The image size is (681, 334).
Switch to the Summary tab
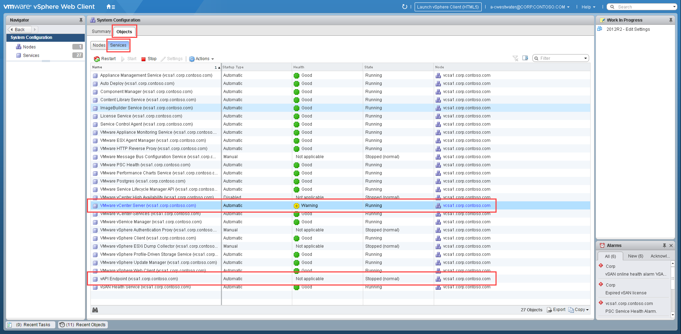[101, 31]
